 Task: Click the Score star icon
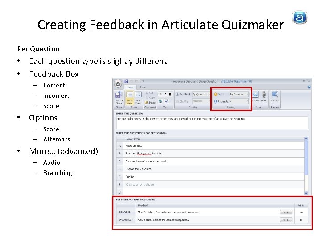215,94
